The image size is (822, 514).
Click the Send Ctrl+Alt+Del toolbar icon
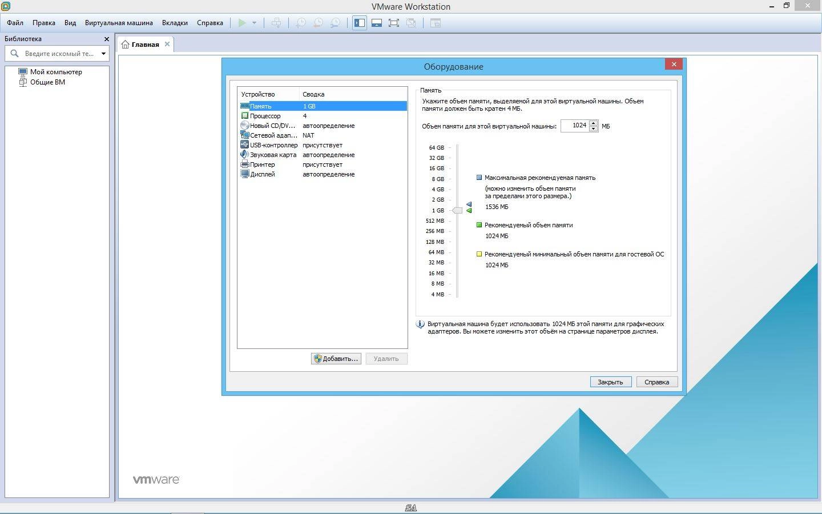[x=276, y=23]
